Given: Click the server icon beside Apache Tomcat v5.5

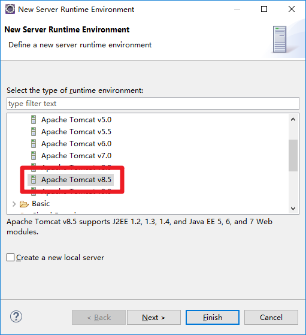Looking at the screenshot, I should [34, 132].
